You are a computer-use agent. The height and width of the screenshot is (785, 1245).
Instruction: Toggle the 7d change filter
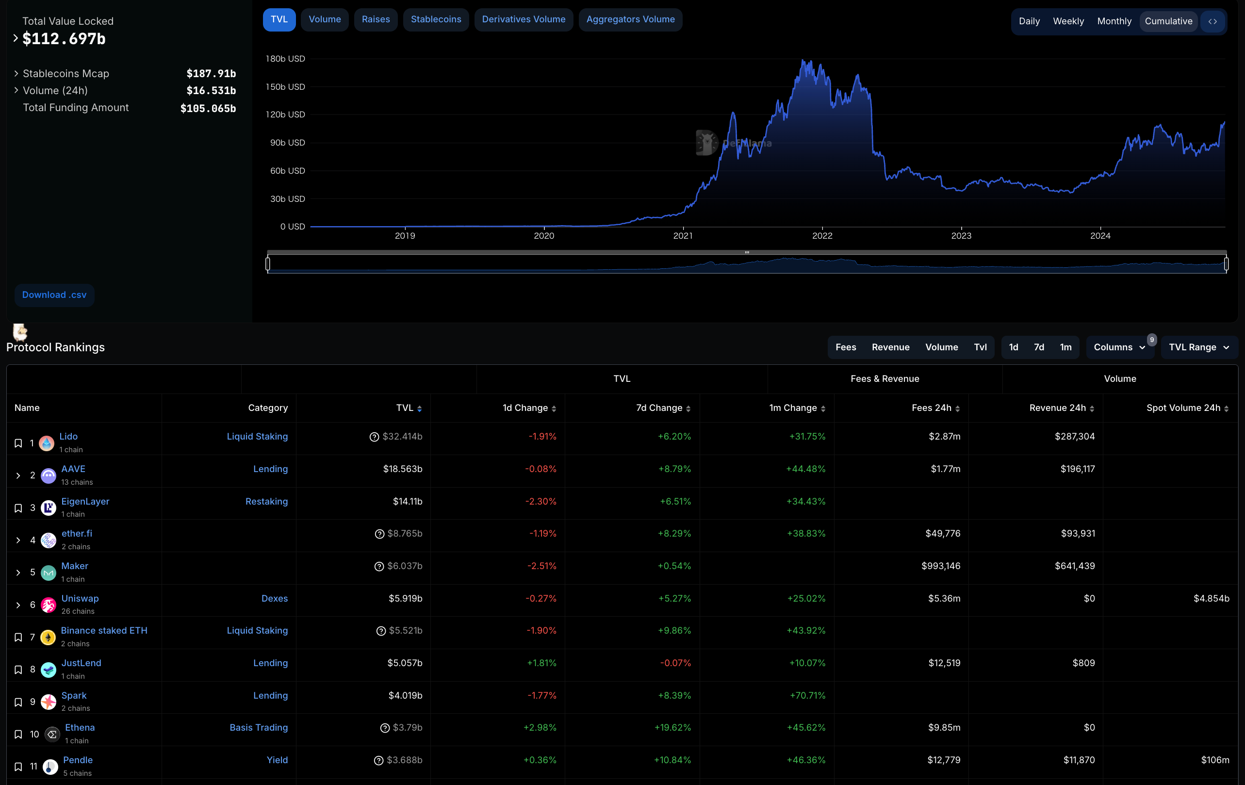coord(1039,347)
